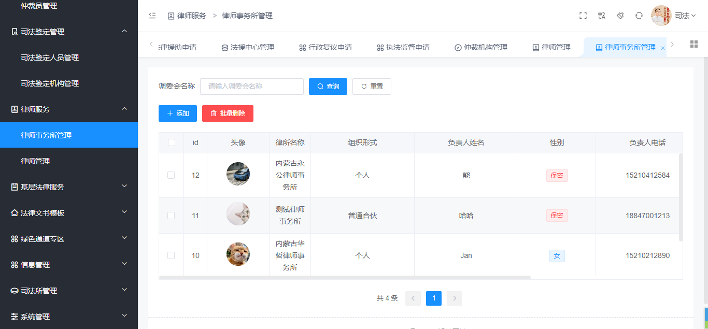Collapse the sidebar with the hamburger icon

[x=152, y=16]
